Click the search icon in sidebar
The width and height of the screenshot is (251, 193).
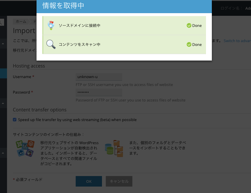click(1, 22)
